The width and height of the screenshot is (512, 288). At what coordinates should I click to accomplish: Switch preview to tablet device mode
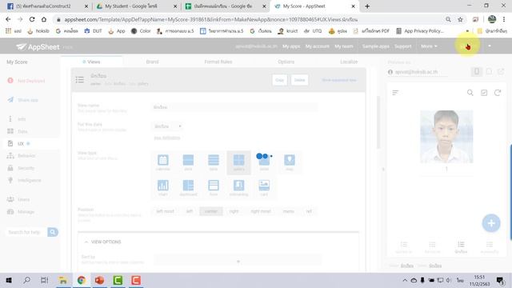coord(489,71)
